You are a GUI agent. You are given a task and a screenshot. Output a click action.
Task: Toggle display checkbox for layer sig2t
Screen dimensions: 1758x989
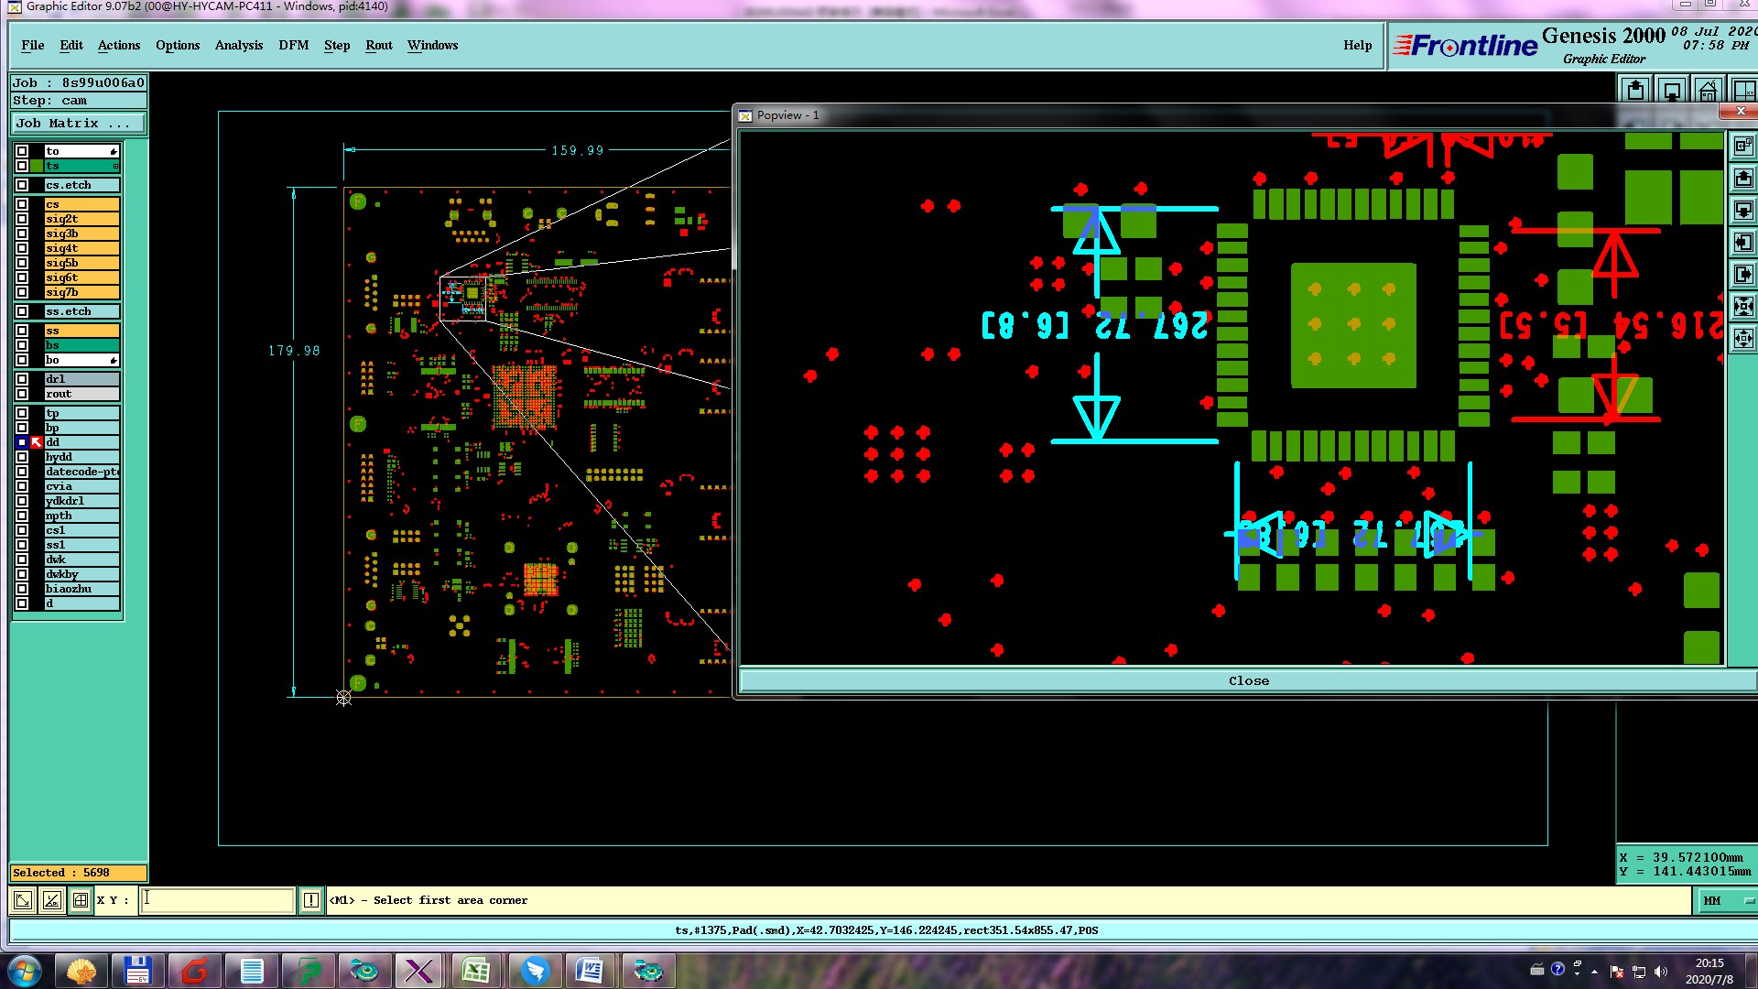[22, 219]
